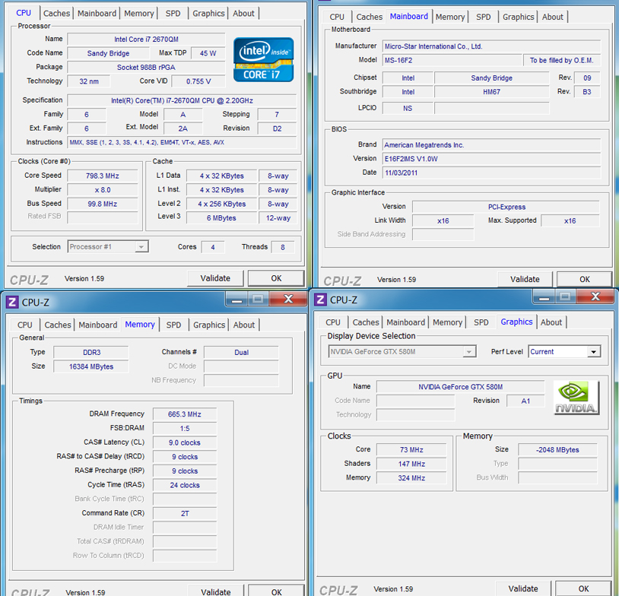The image size is (619, 596).
Task: Select CPU tab in Mainboard window
Action: [x=337, y=17]
